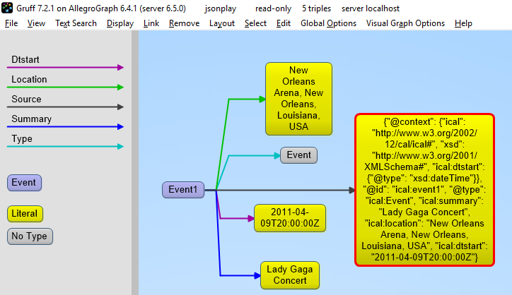This screenshot has width=512, height=295.
Task: Click the New Orleans Arena location node
Action: pyautogui.click(x=298, y=98)
